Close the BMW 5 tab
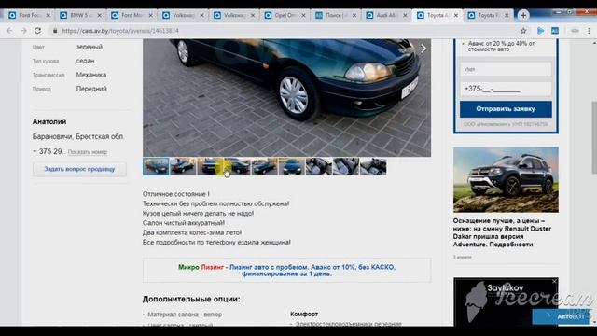 point(100,15)
